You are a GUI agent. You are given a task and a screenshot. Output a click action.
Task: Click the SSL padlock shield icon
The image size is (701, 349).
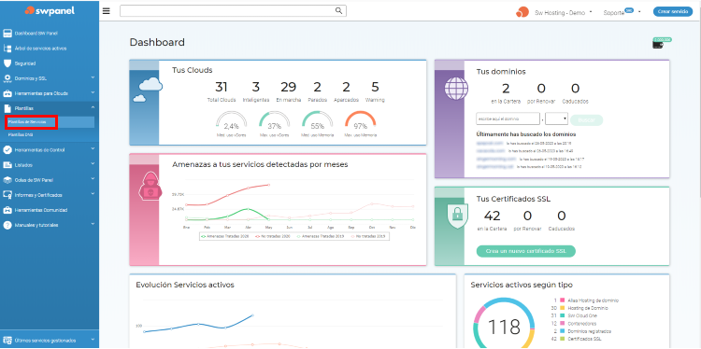[457, 216]
